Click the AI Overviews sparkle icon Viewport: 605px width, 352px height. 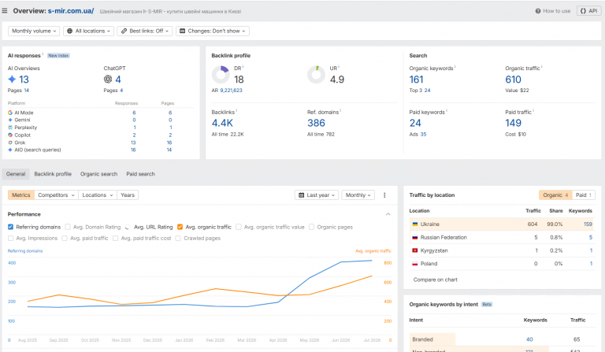(12, 79)
